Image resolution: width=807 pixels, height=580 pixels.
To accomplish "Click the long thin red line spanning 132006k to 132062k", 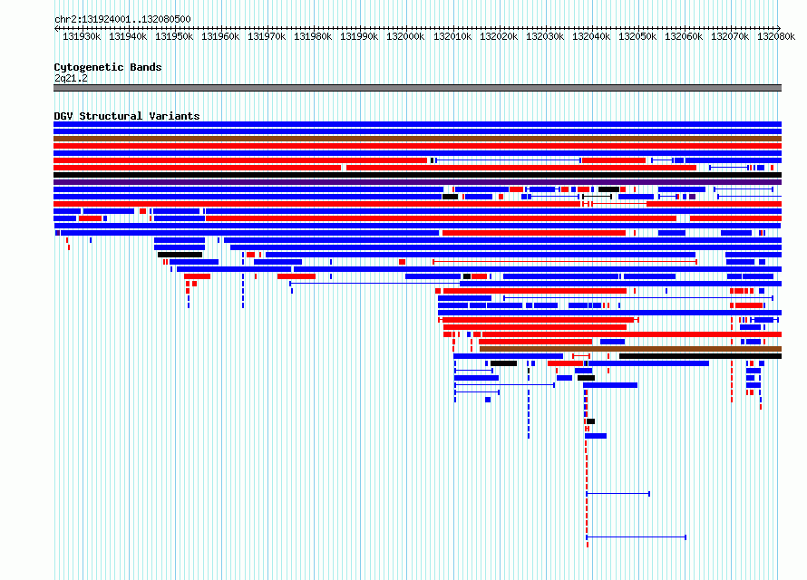I will click(x=565, y=262).
